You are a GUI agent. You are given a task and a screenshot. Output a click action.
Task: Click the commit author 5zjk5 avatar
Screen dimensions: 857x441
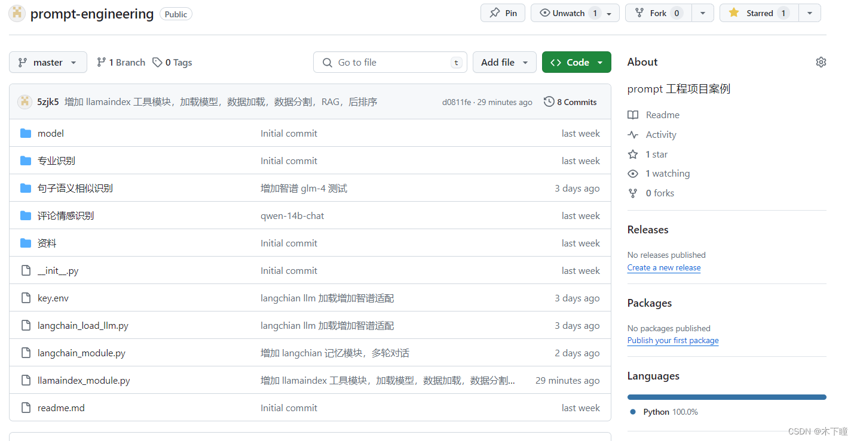pos(25,101)
